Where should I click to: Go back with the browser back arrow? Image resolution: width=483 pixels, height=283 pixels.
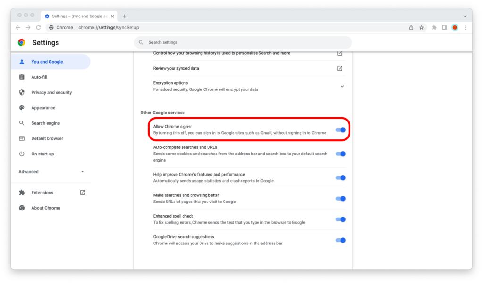[x=18, y=27]
